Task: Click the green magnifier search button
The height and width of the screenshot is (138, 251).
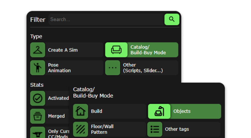Action: coord(172,19)
